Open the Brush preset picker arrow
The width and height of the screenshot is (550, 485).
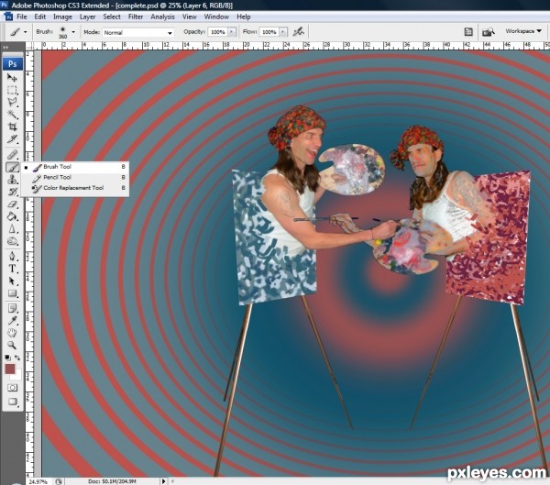pyautogui.click(x=73, y=32)
